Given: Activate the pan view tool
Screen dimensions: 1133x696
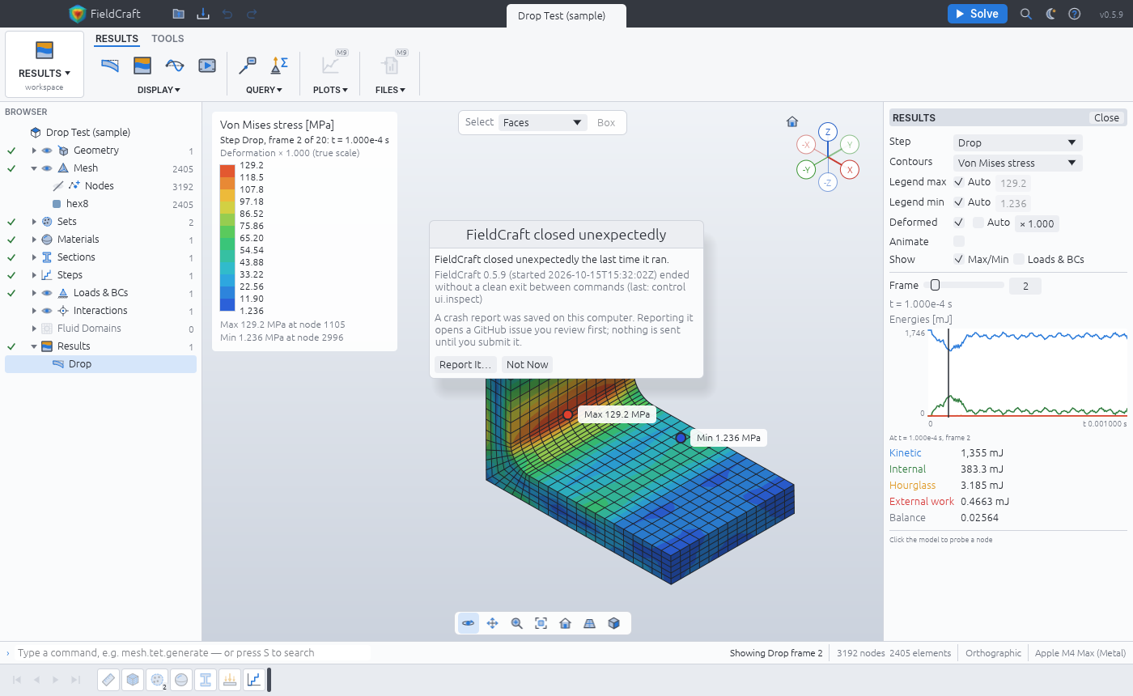Looking at the screenshot, I should point(493,623).
